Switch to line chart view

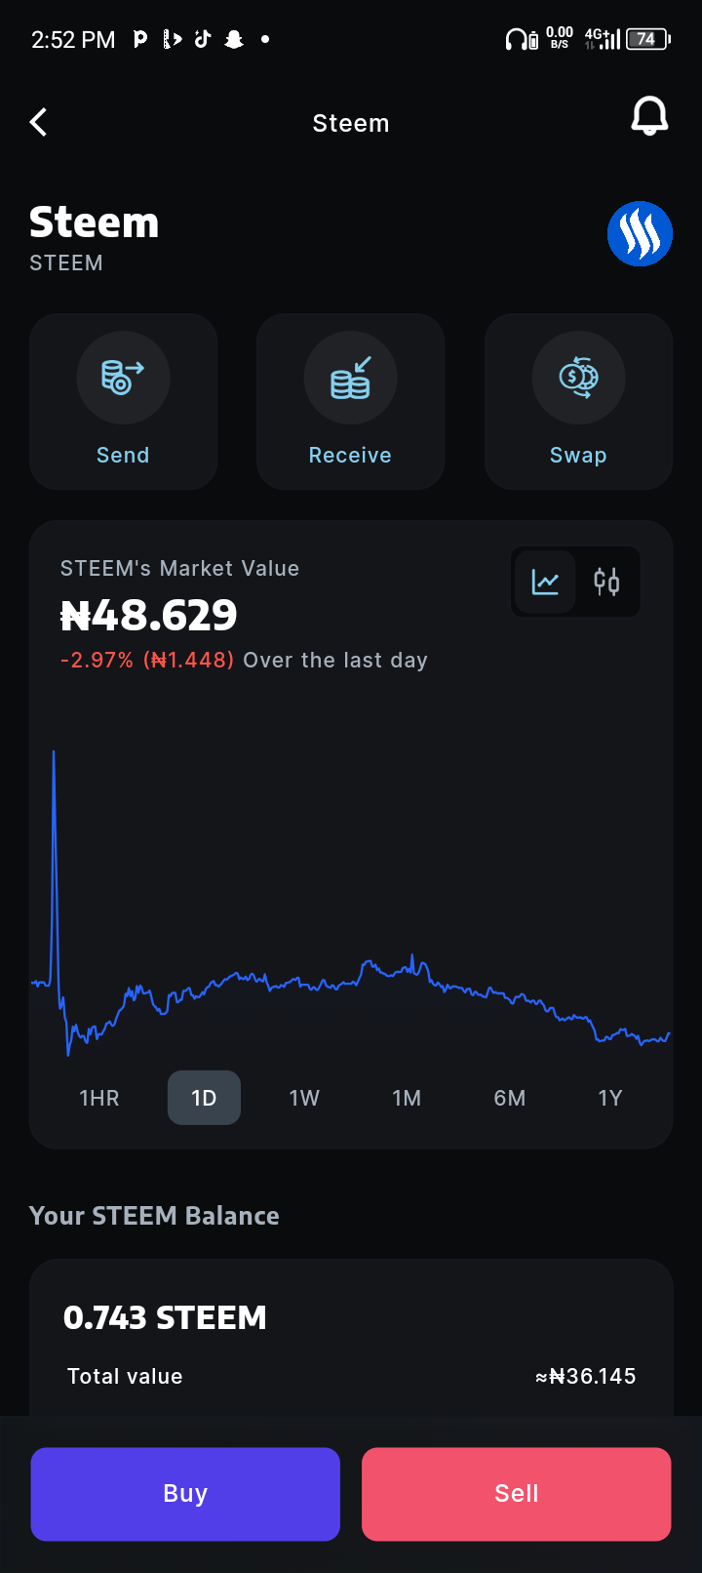point(545,583)
